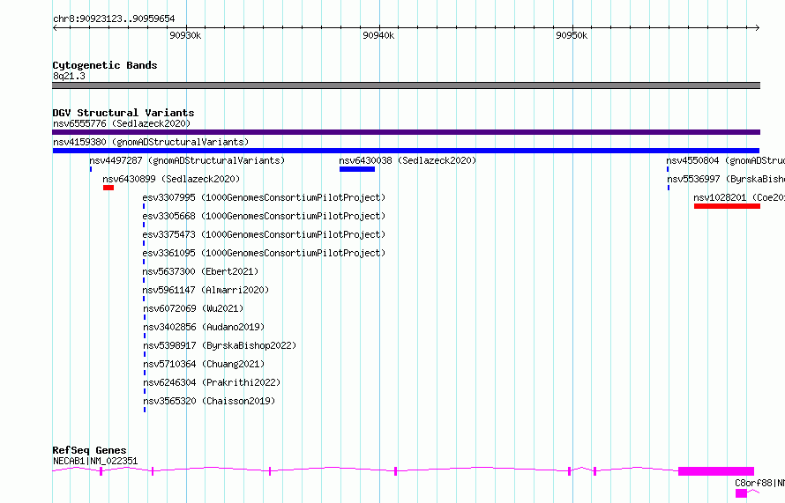The image size is (785, 503).
Task: Open nsv3402856 (Audano2019) entry
Action: click(204, 327)
